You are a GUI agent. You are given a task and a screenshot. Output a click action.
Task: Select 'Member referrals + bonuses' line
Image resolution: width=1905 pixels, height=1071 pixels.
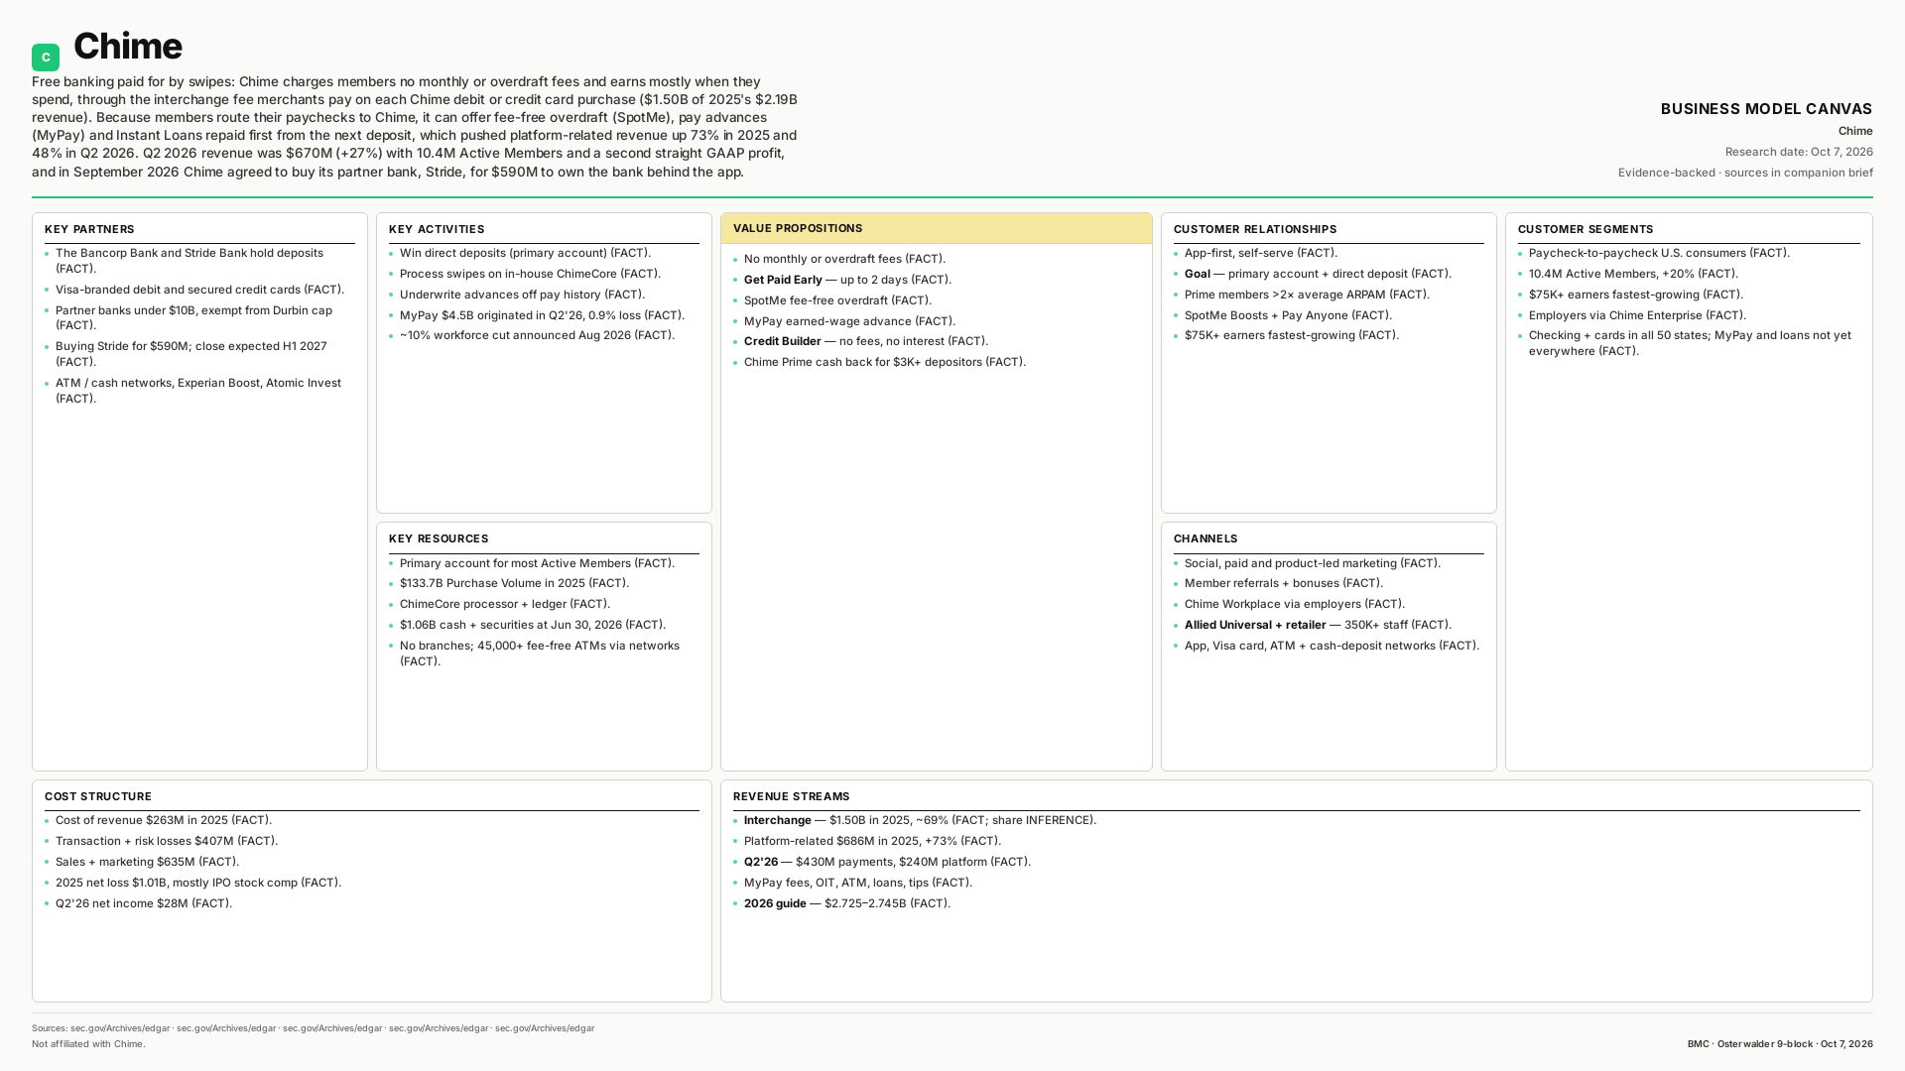pyautogui.click(x=1283, y=583)
